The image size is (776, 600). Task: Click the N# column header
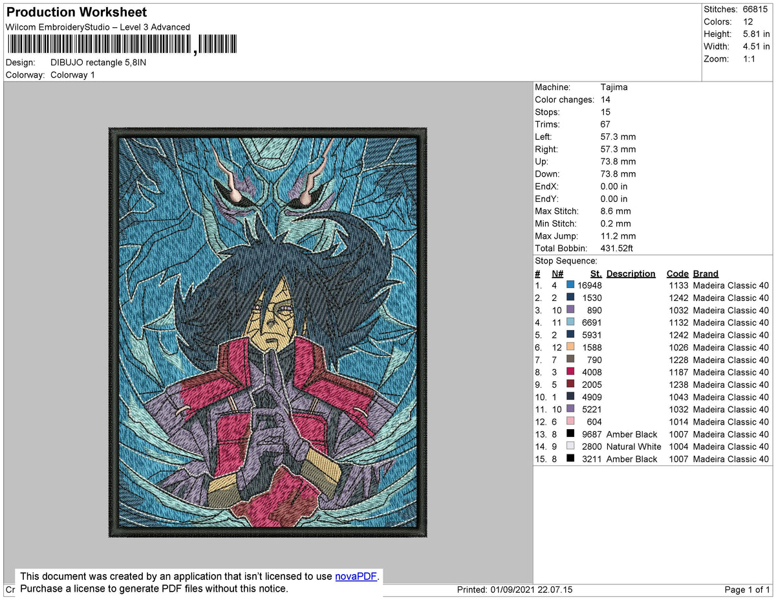557,274
